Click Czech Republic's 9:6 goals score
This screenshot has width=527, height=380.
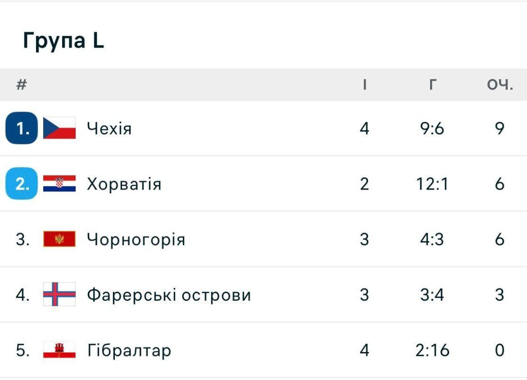pos(432,128)
